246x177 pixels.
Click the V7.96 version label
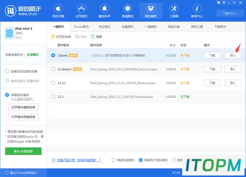176,173
